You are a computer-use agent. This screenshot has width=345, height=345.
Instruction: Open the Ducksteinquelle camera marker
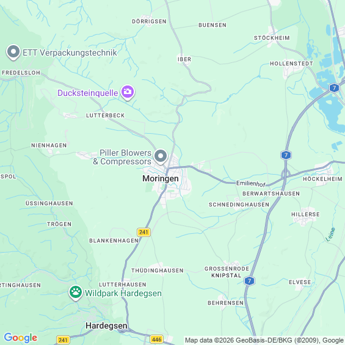pos(128,92)
